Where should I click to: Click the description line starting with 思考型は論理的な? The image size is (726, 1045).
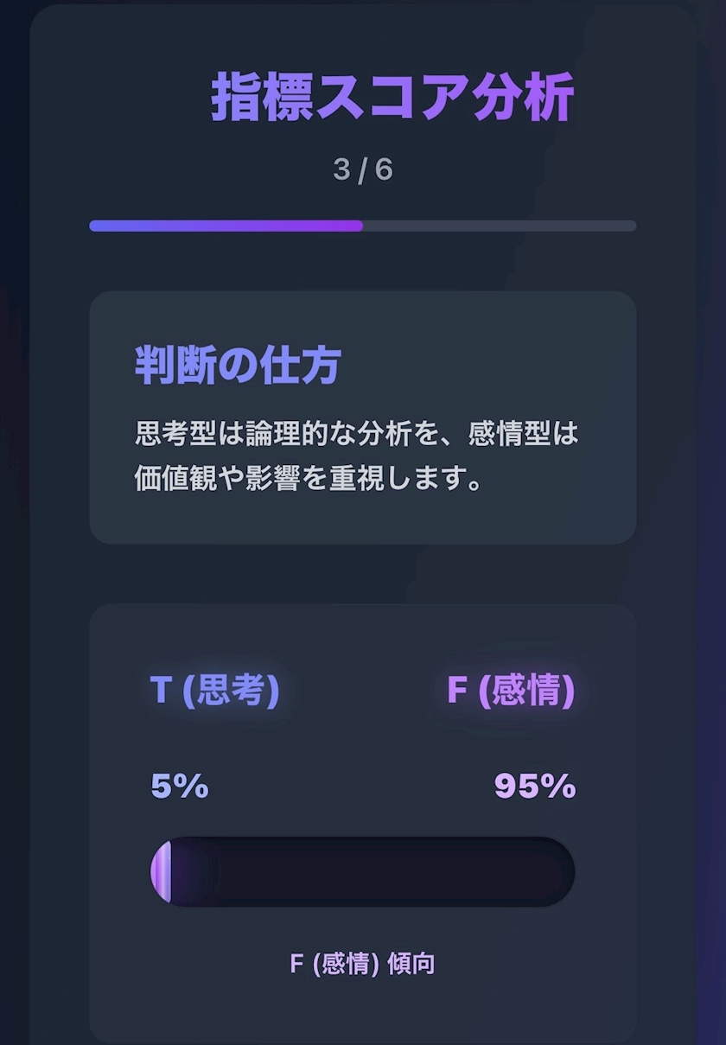click(356, 433)
